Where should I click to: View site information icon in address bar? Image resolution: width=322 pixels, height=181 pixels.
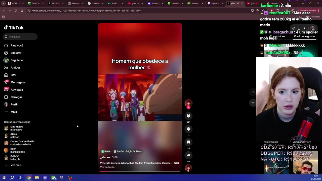tap(29, 11)
